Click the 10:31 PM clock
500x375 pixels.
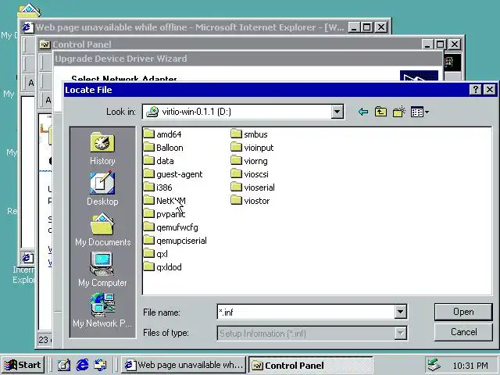coord(470,365)
